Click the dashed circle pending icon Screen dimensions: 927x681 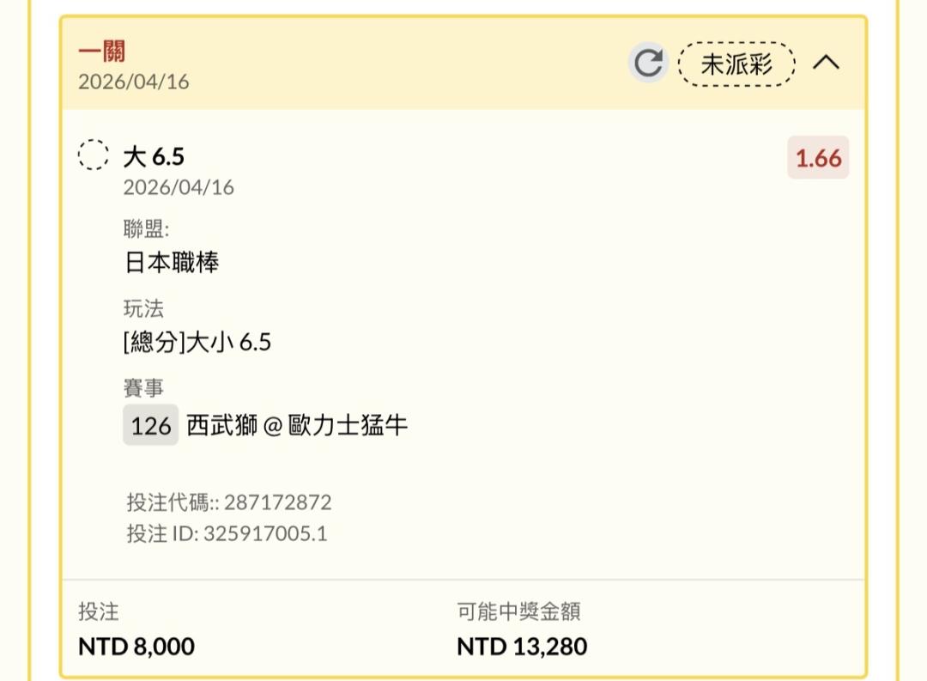94,155
